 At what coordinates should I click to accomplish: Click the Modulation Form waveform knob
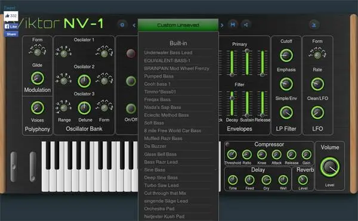point(37,52)
